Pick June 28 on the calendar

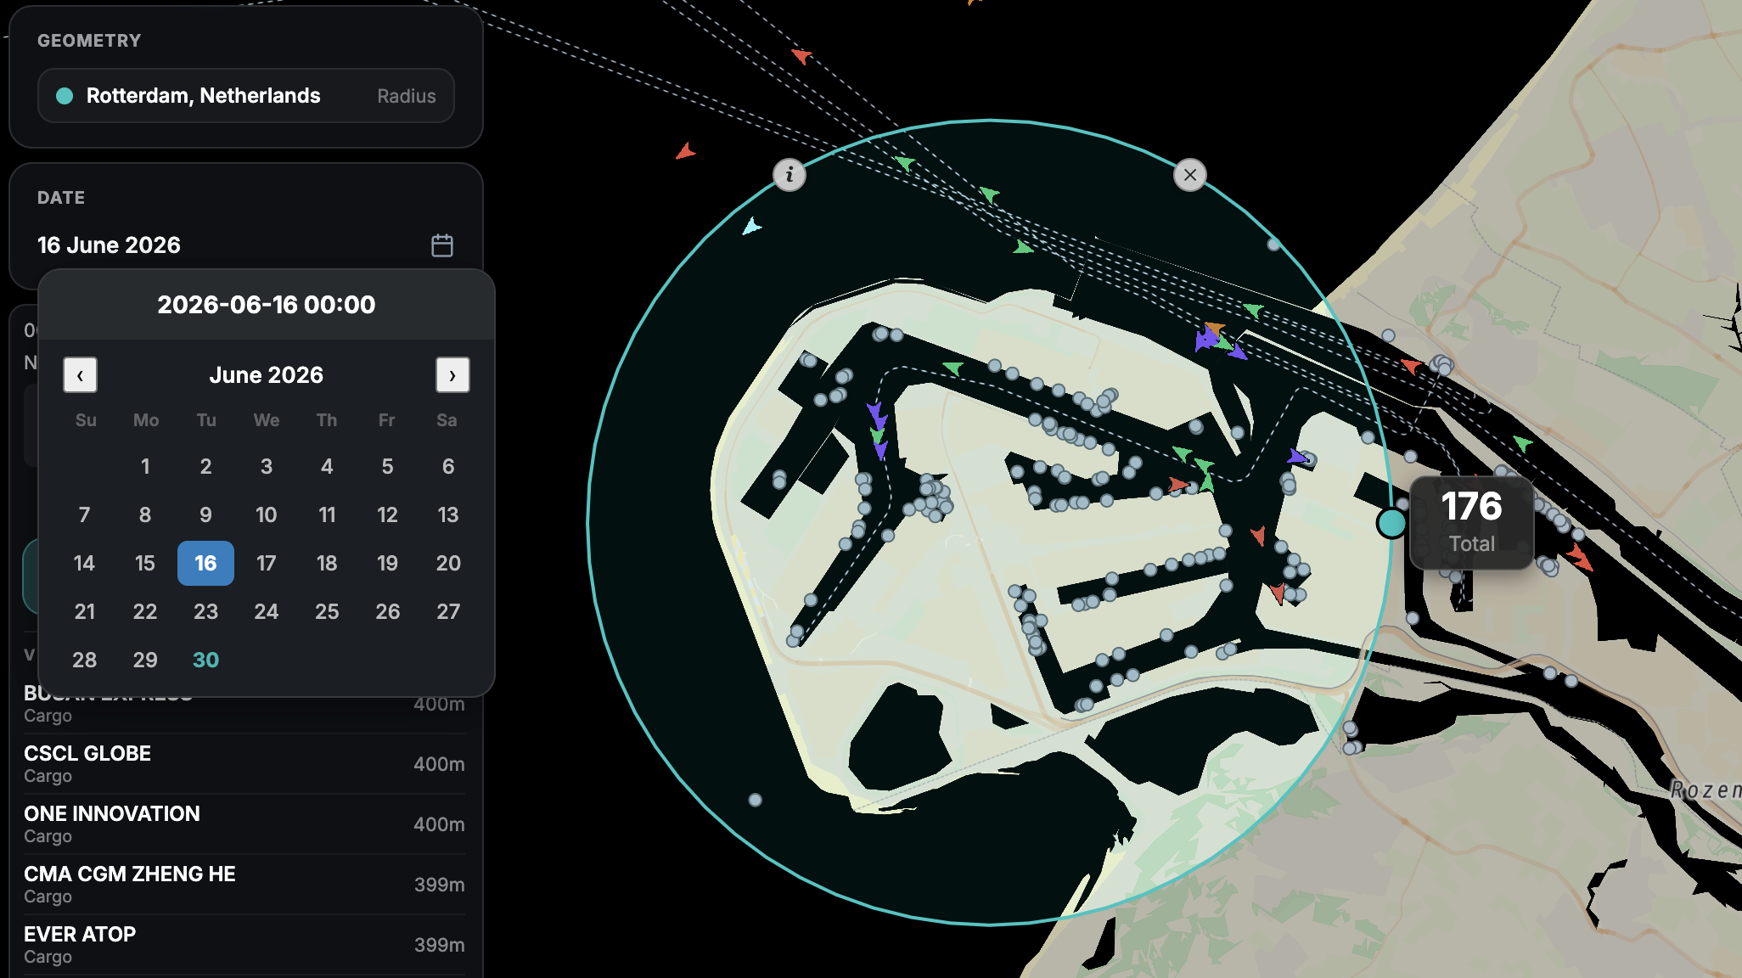(84, 660)
